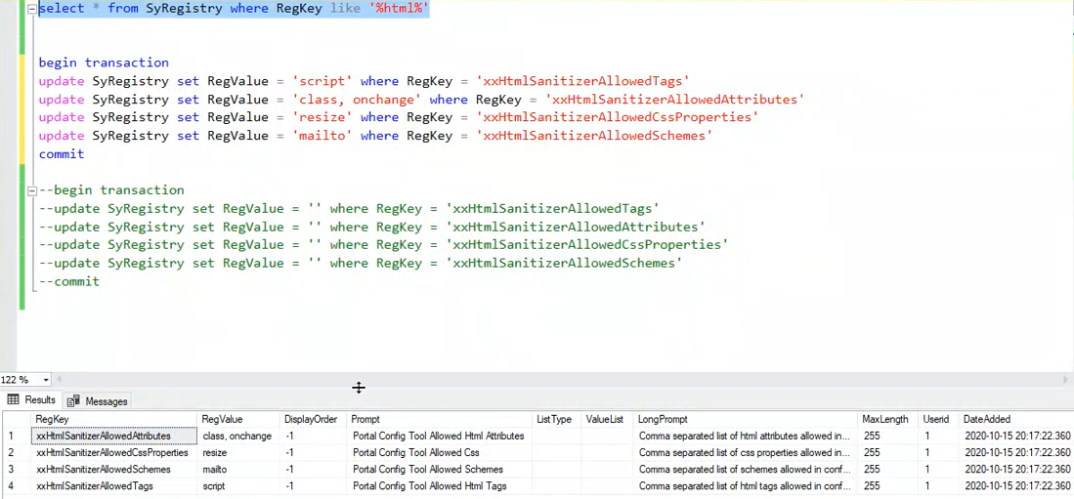
Task: Select 'Portal Config Tool Allowed Html Tags' cell
Action: [x=440, y=486]
